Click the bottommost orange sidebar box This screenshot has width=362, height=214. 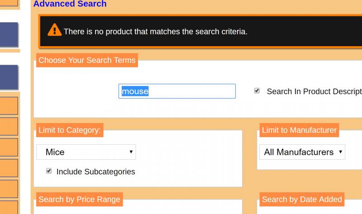click(9, 207)
